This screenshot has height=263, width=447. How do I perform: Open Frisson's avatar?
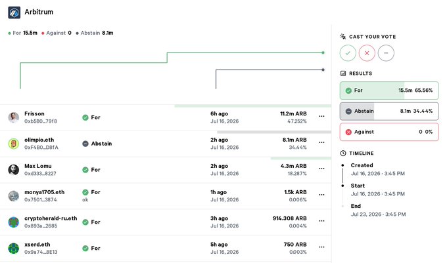13,117
